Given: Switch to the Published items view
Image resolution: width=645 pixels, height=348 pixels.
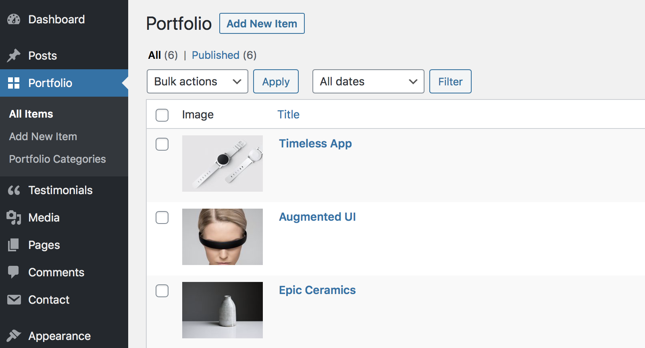Looking at the screenshot, I should (x=216, y=55).
